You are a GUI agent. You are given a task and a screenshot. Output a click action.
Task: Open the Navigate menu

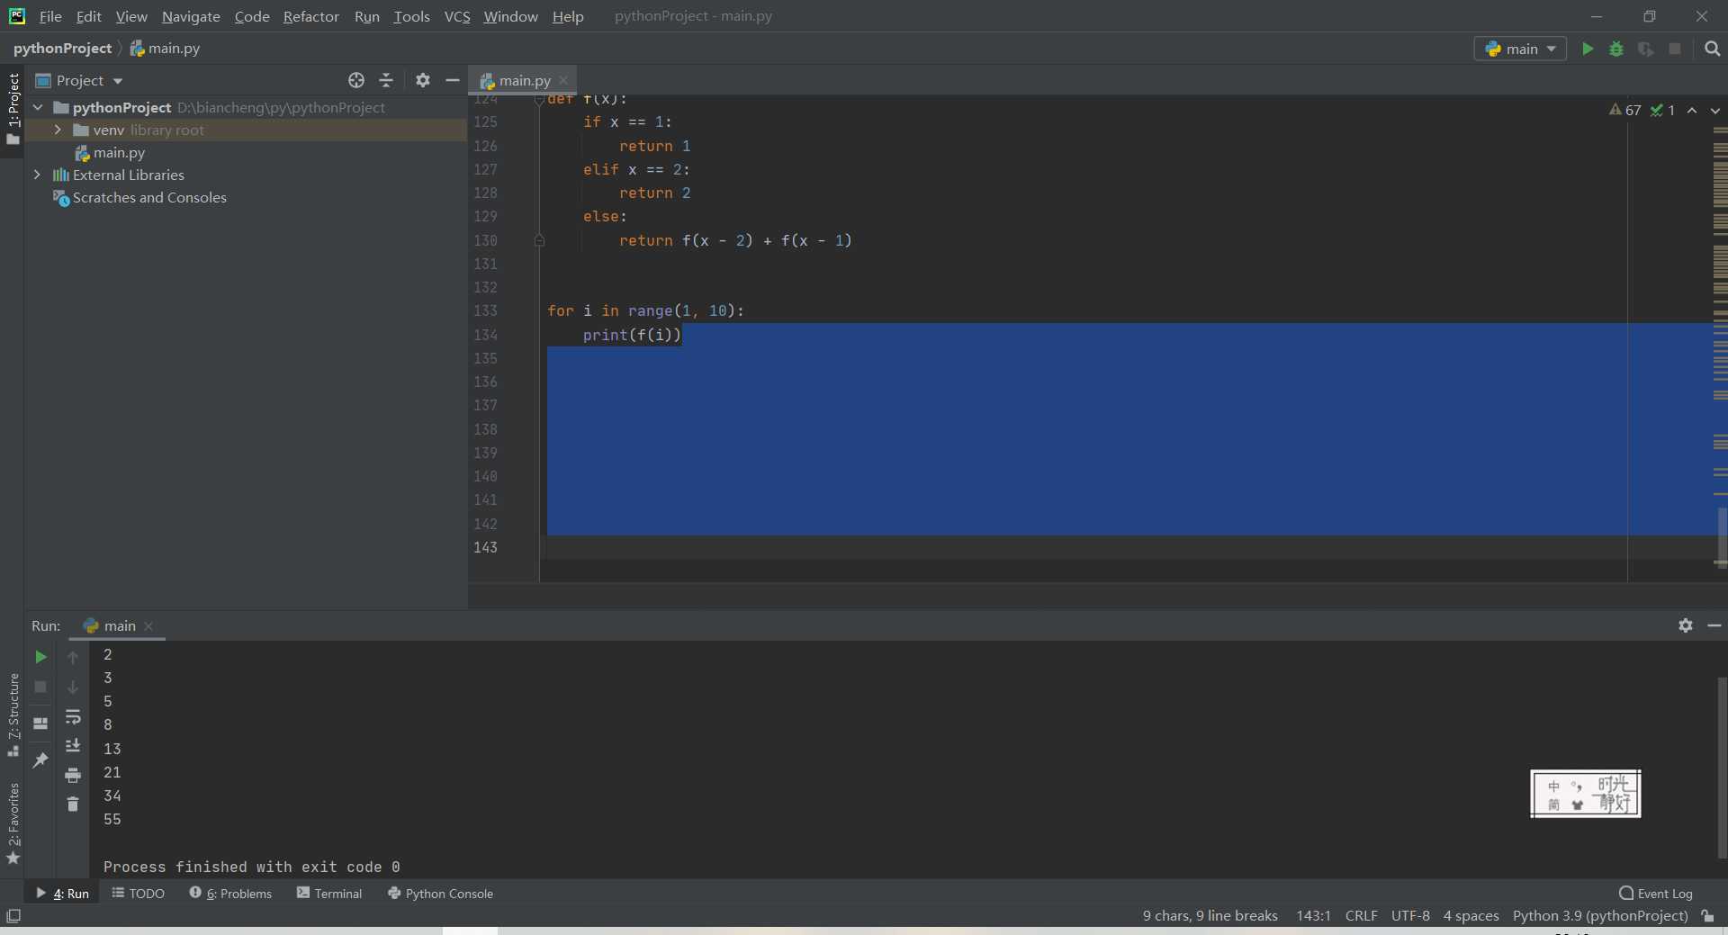pyautogui.click(x=191, y=16)
